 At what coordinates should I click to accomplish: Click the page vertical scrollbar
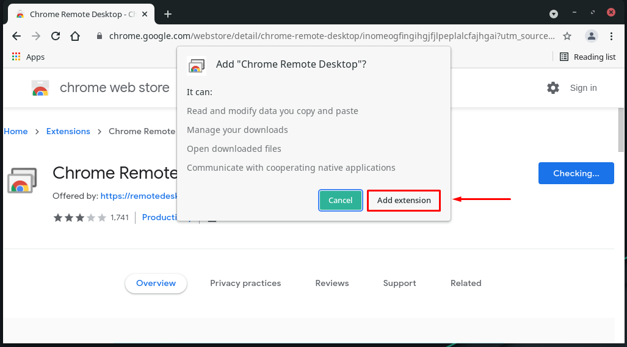point(621,130)
